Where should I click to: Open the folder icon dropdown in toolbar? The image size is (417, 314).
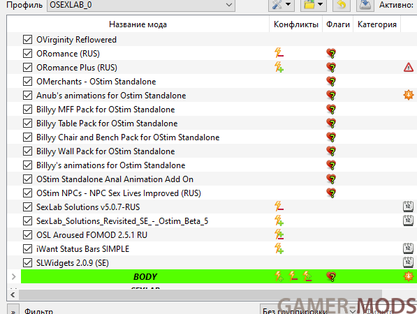314,5
